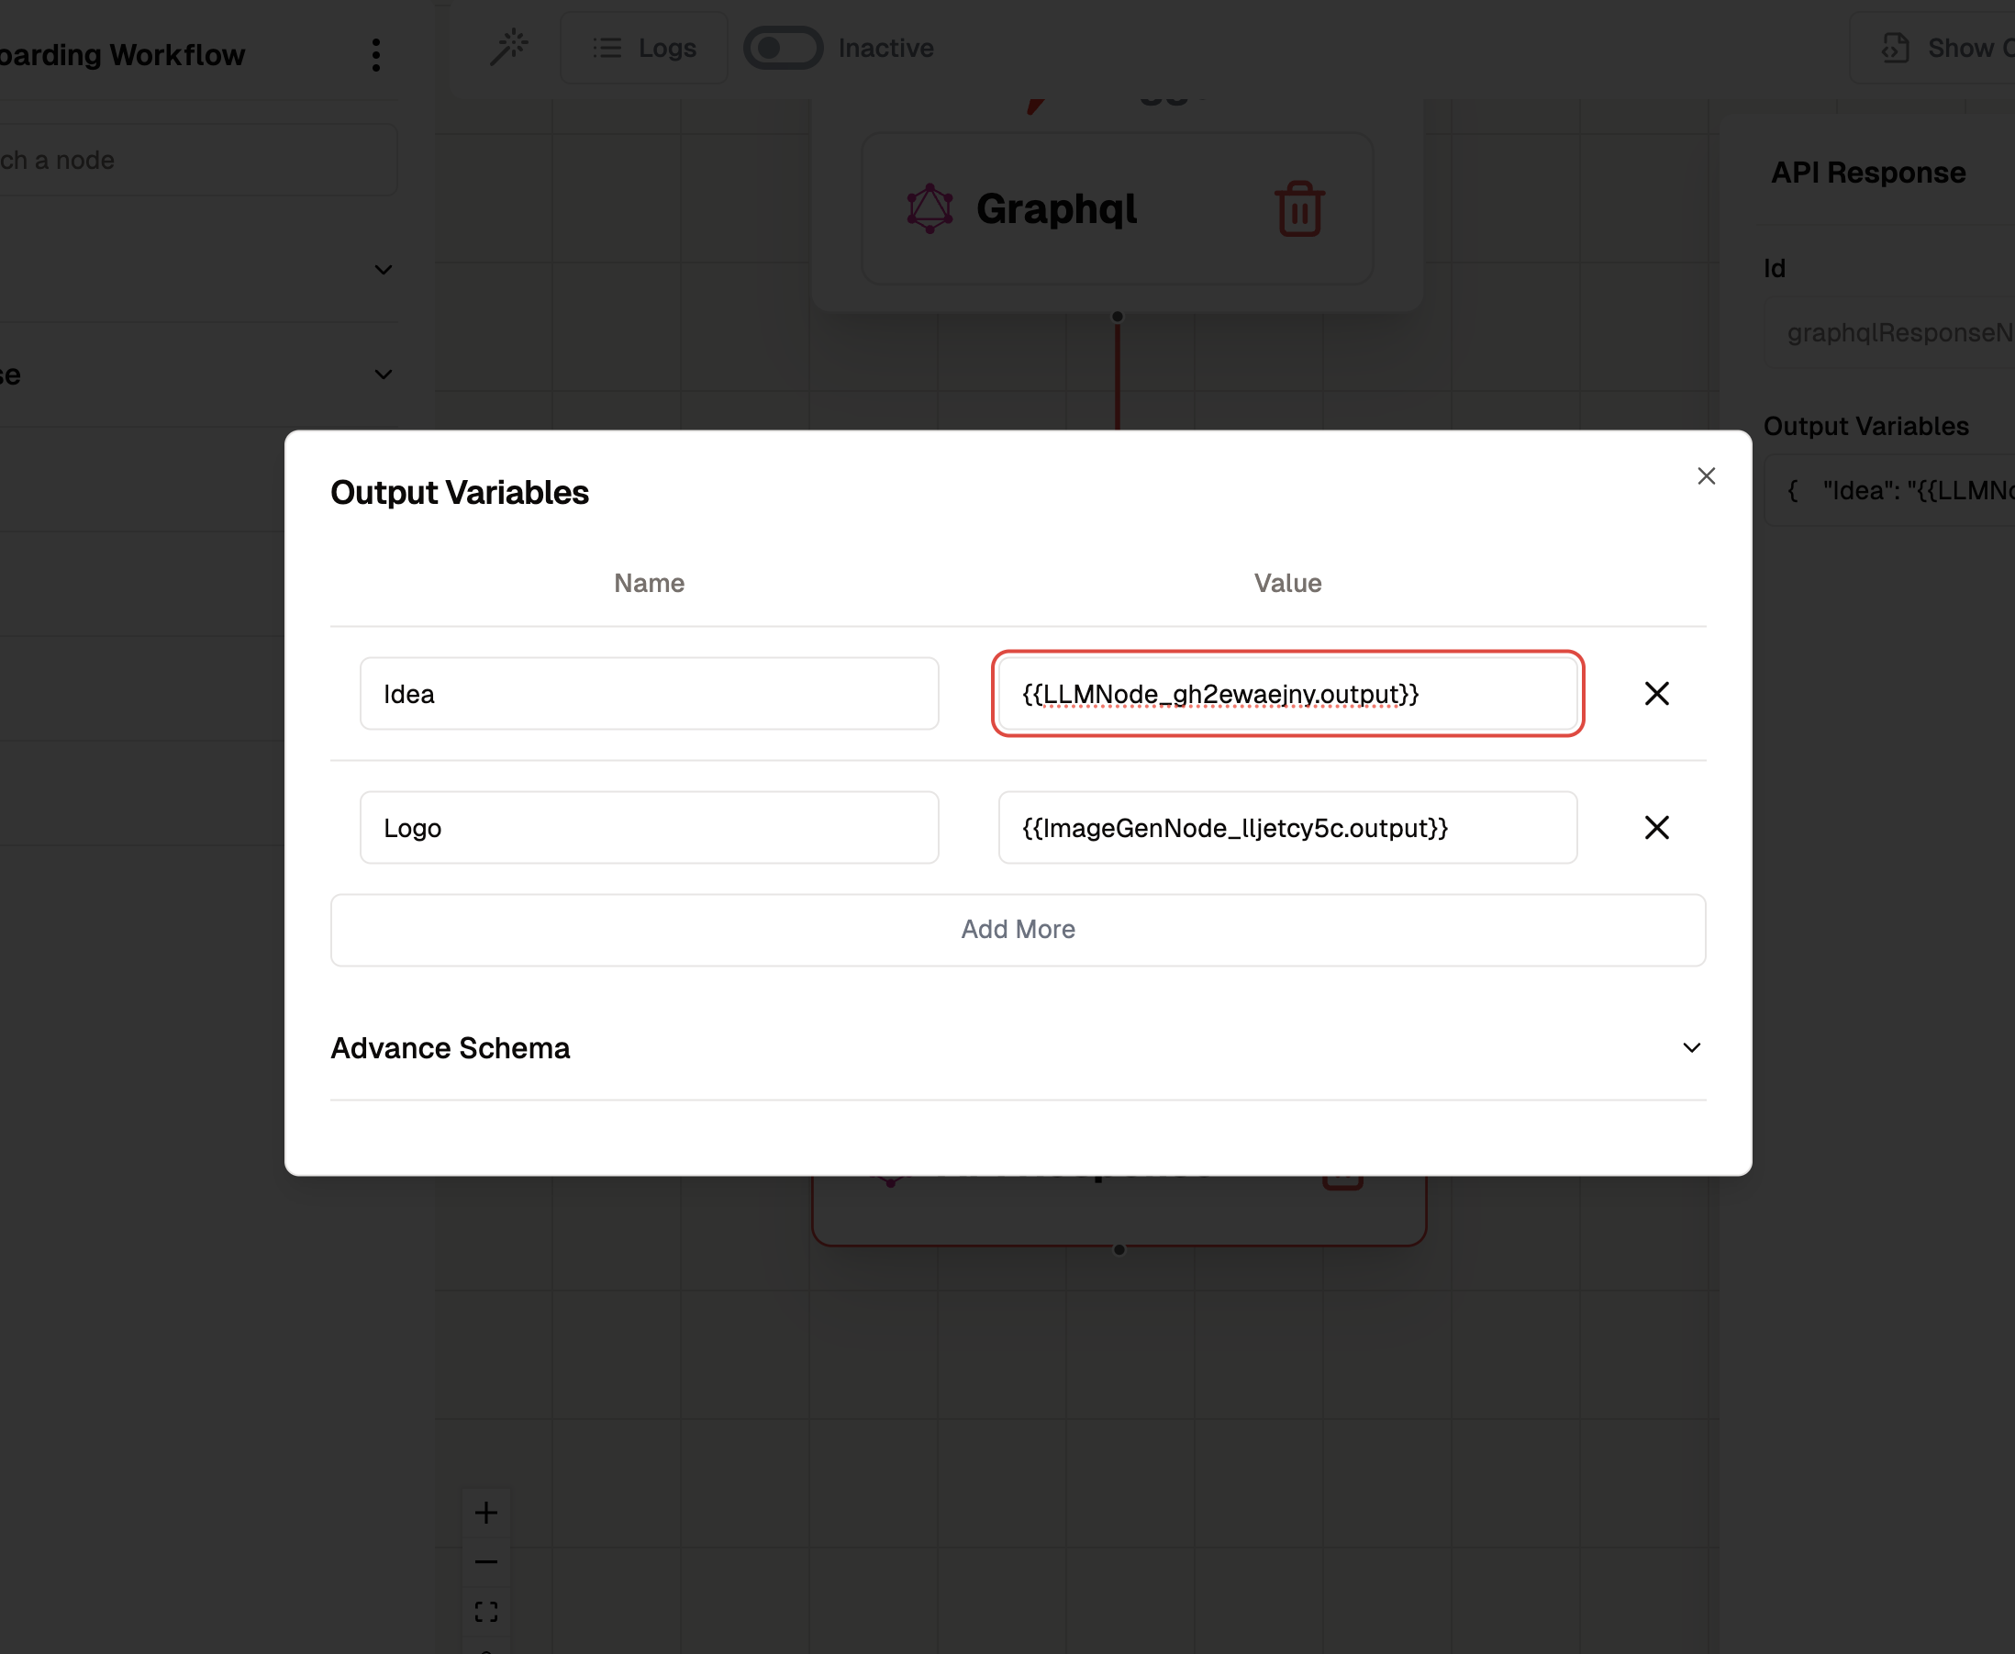The height and width of the screenshot is (1654, 2015).
Task: Click the Show Code button
Action: pos(1943,48)
